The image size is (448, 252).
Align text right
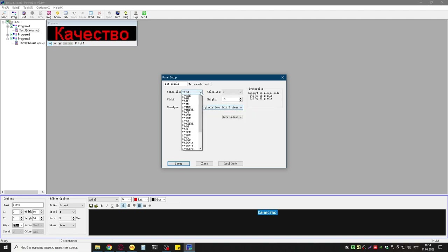[128, 206]
